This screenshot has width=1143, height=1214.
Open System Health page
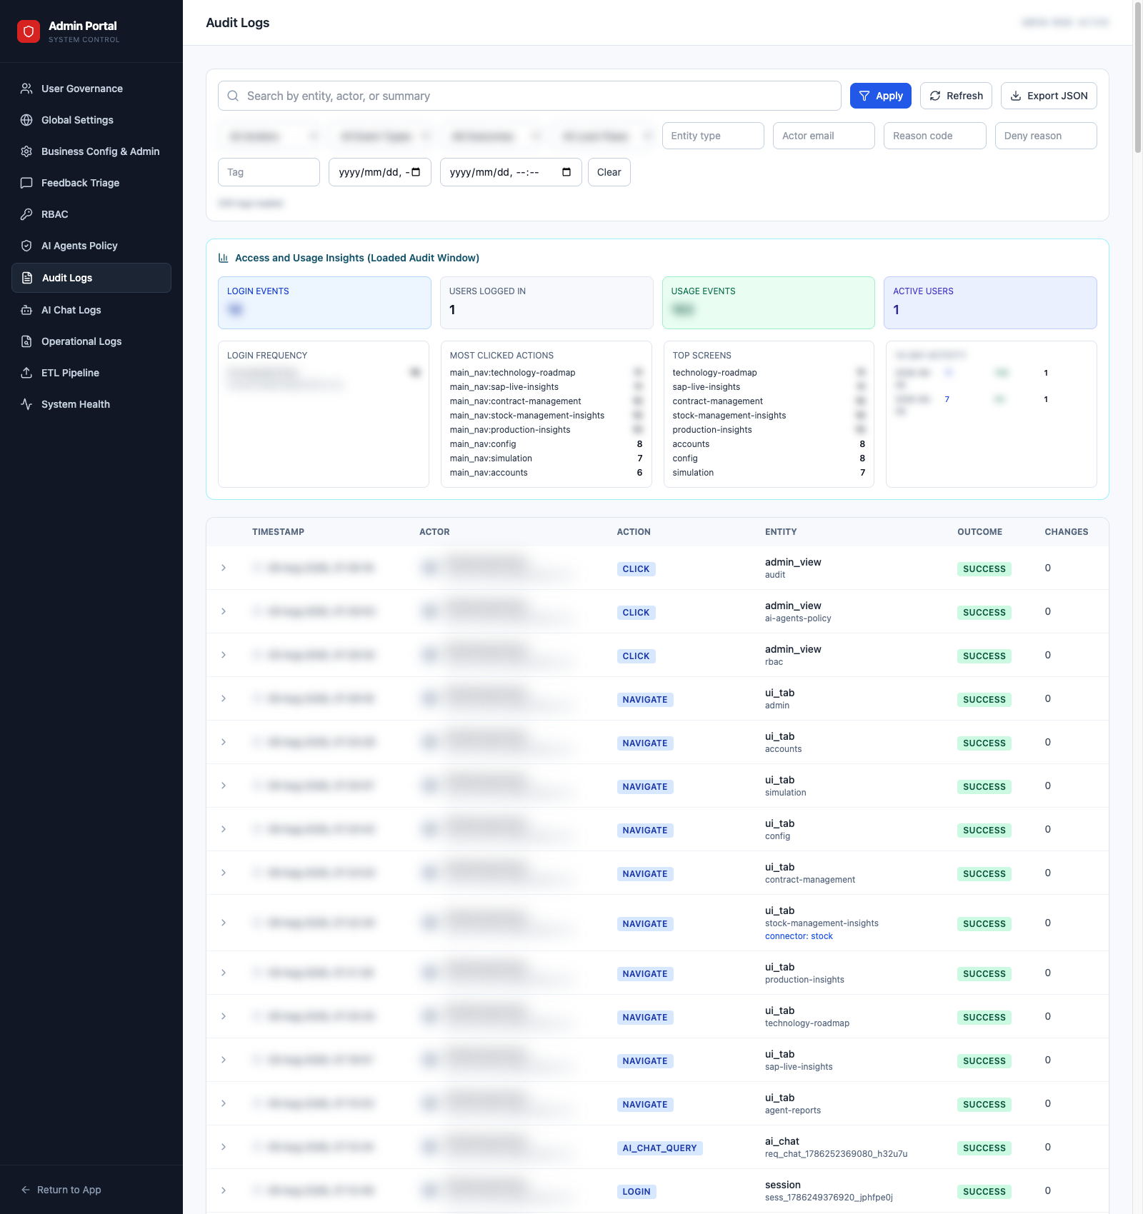click(91, 404)
